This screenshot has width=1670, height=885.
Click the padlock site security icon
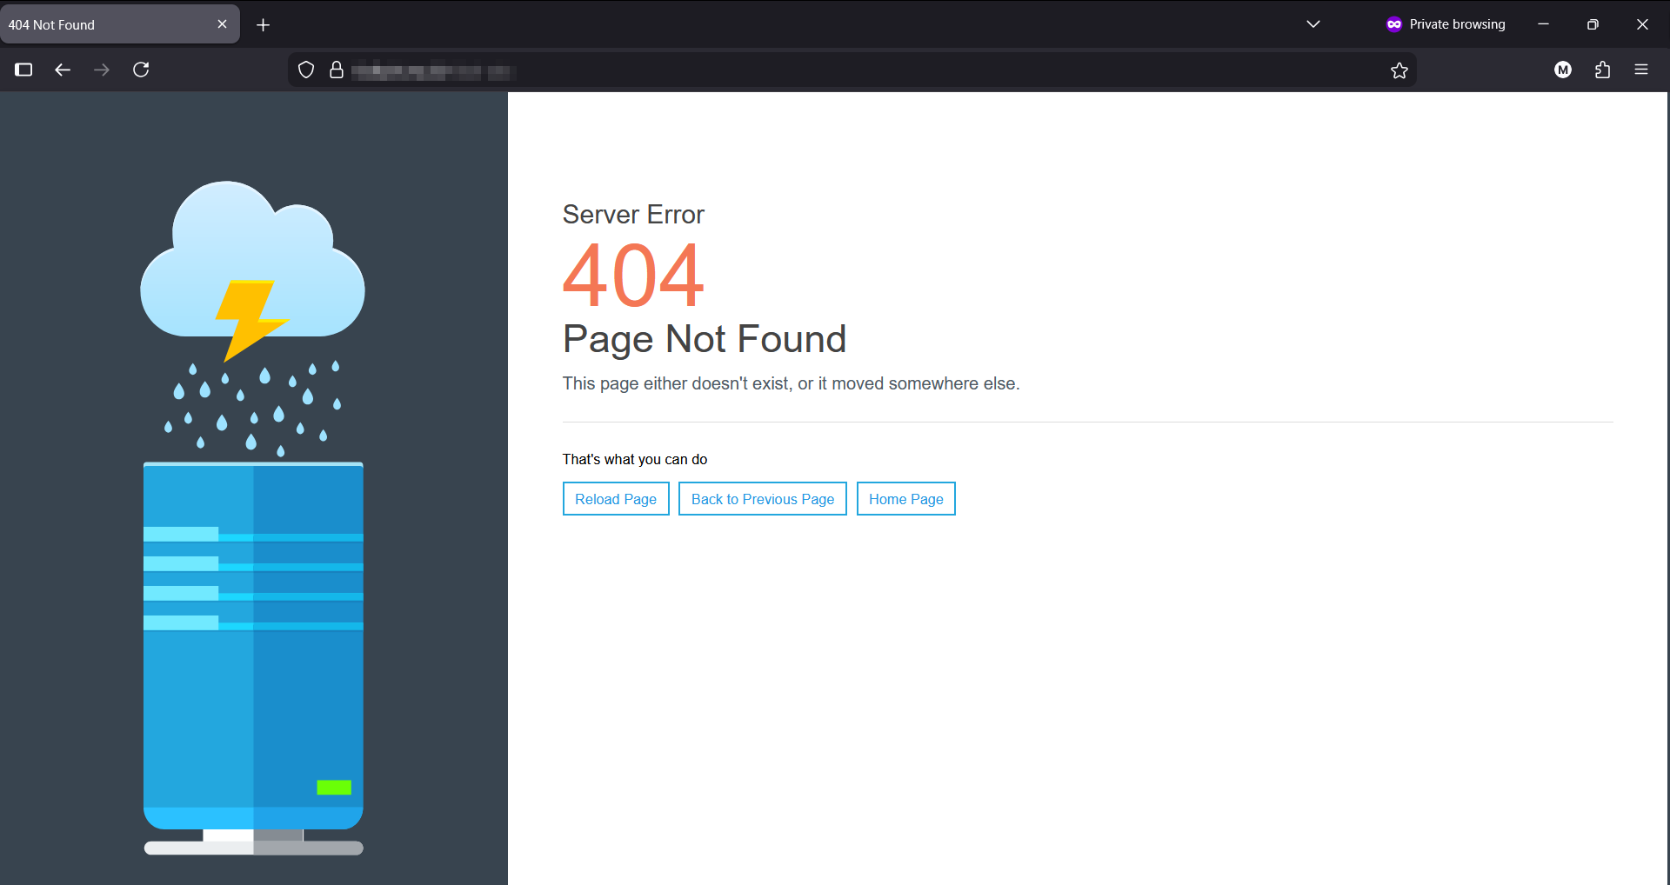point(337,70)
